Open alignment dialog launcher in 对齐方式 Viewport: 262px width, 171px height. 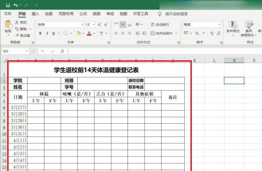(x=179, y=42)
